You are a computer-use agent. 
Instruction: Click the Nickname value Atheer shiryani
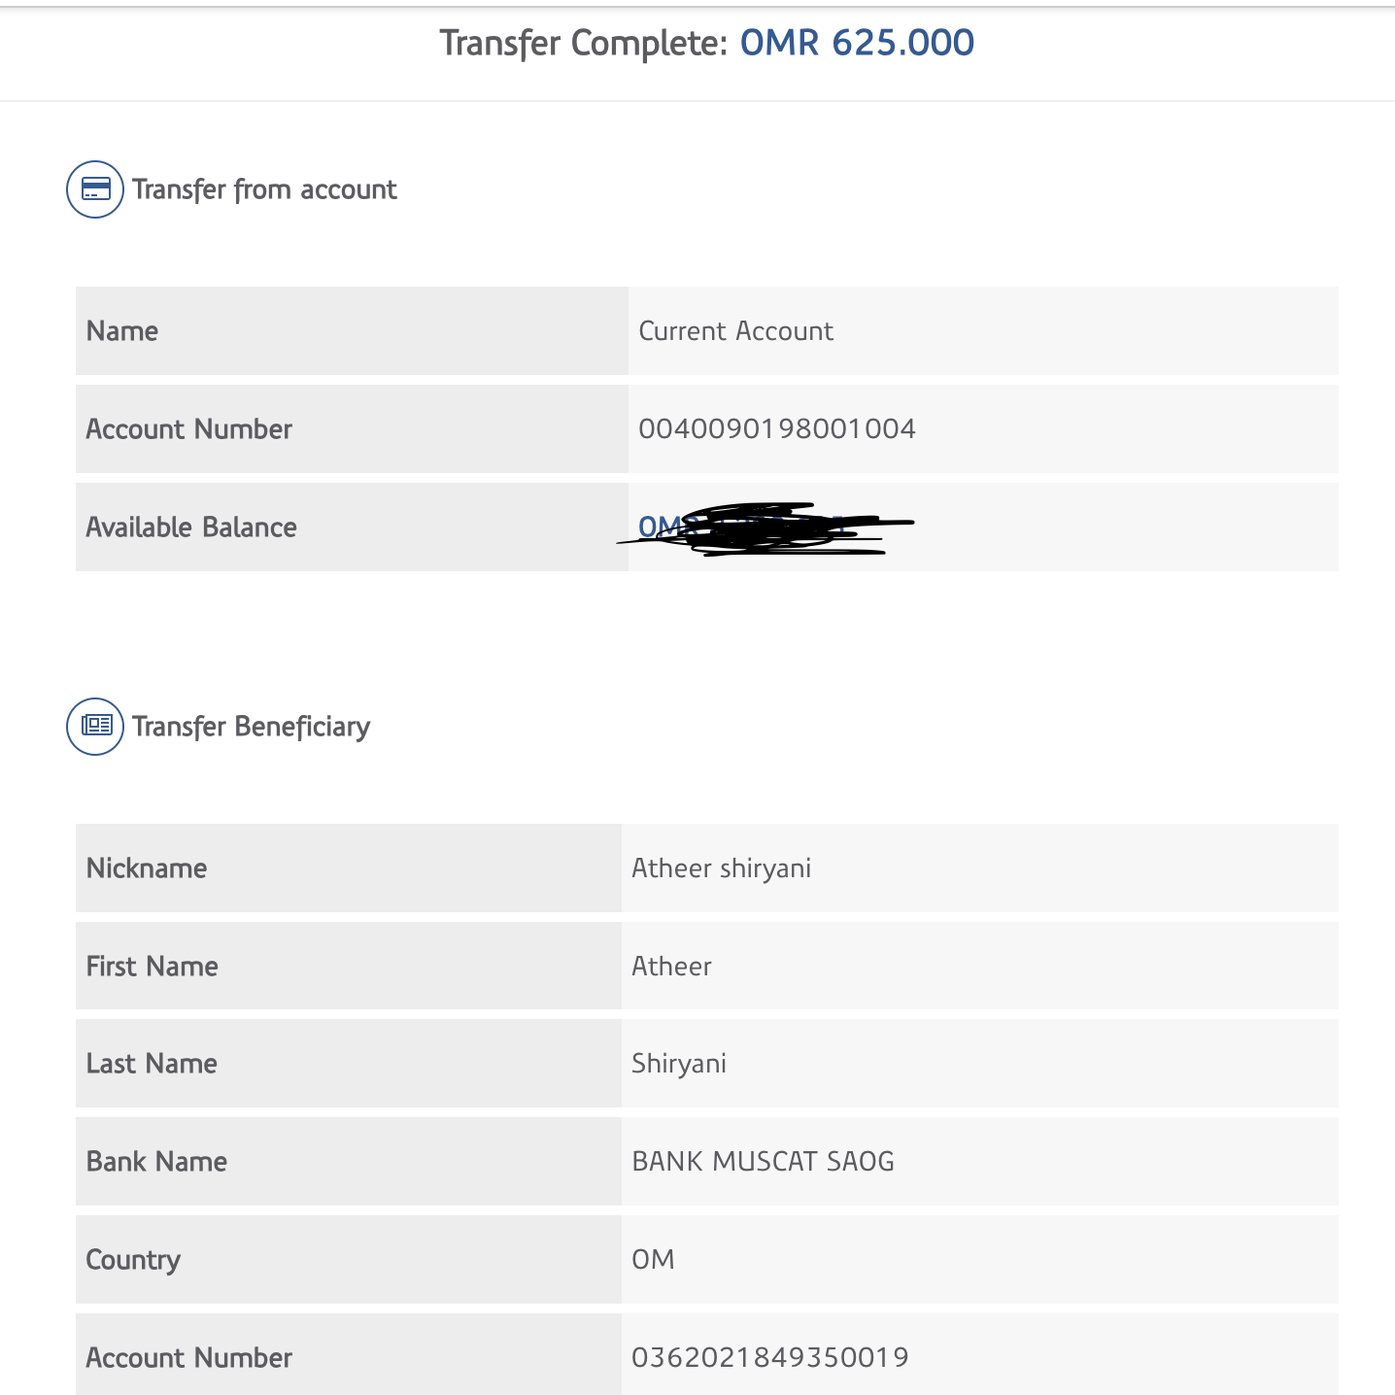click(721, 868)
